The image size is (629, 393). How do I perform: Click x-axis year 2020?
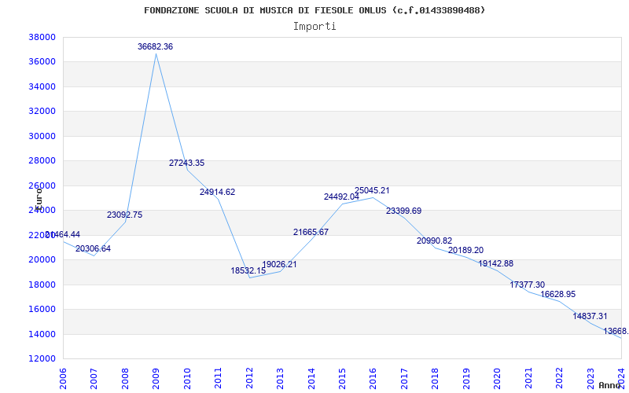(498, 378)
